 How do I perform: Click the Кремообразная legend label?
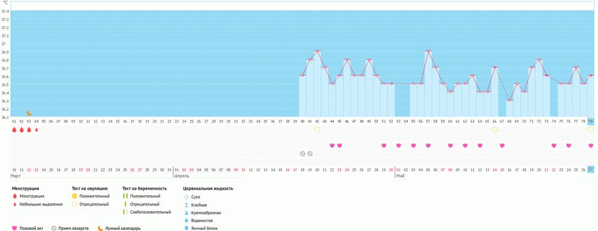tap(206, 212)
